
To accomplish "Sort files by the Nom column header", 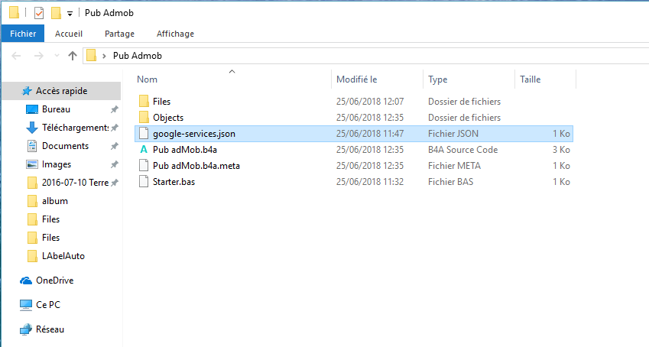I will 148,79.
